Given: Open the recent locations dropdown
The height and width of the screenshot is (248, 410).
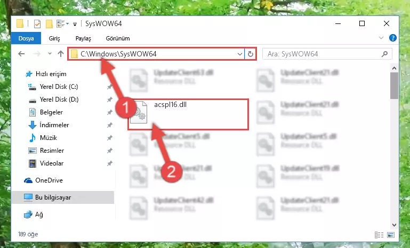Looking at the screenshot, I should [x=50, y=54].
